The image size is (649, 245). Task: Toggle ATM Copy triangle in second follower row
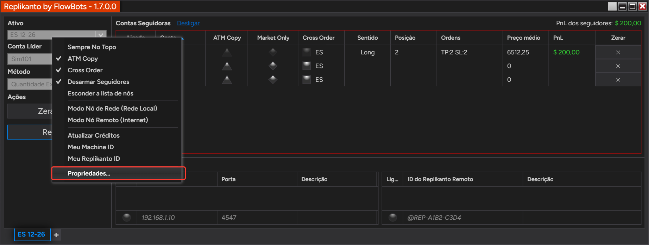coord(227,66)
